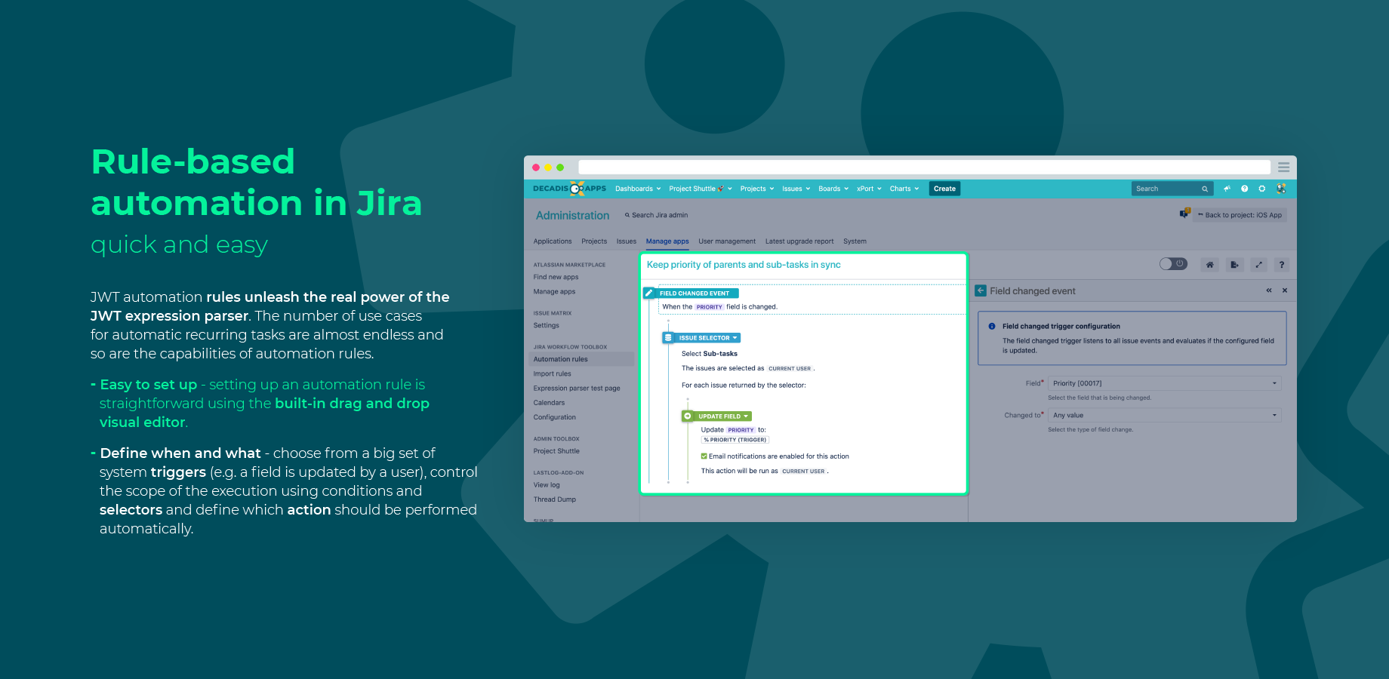Open the Issues dropdown in top navigation
The height and width of the screenshot is (679, 1389).
point(796,189)
